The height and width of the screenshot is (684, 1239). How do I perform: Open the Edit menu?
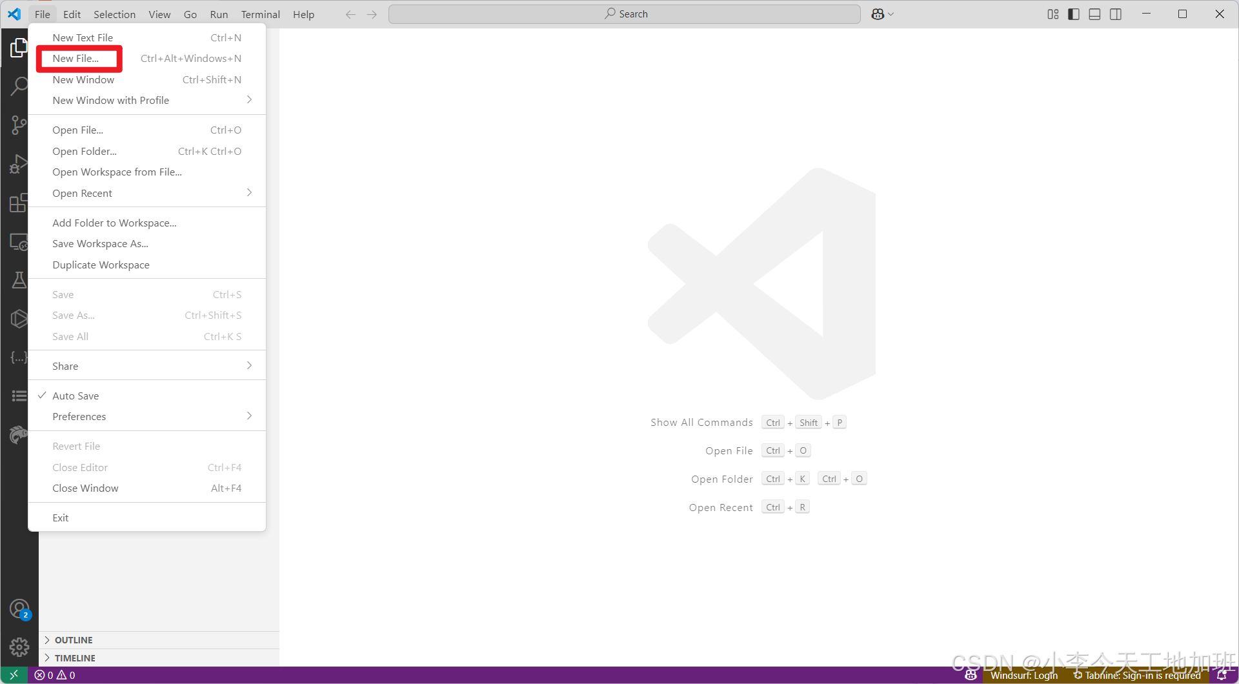(x=72, y=14)
